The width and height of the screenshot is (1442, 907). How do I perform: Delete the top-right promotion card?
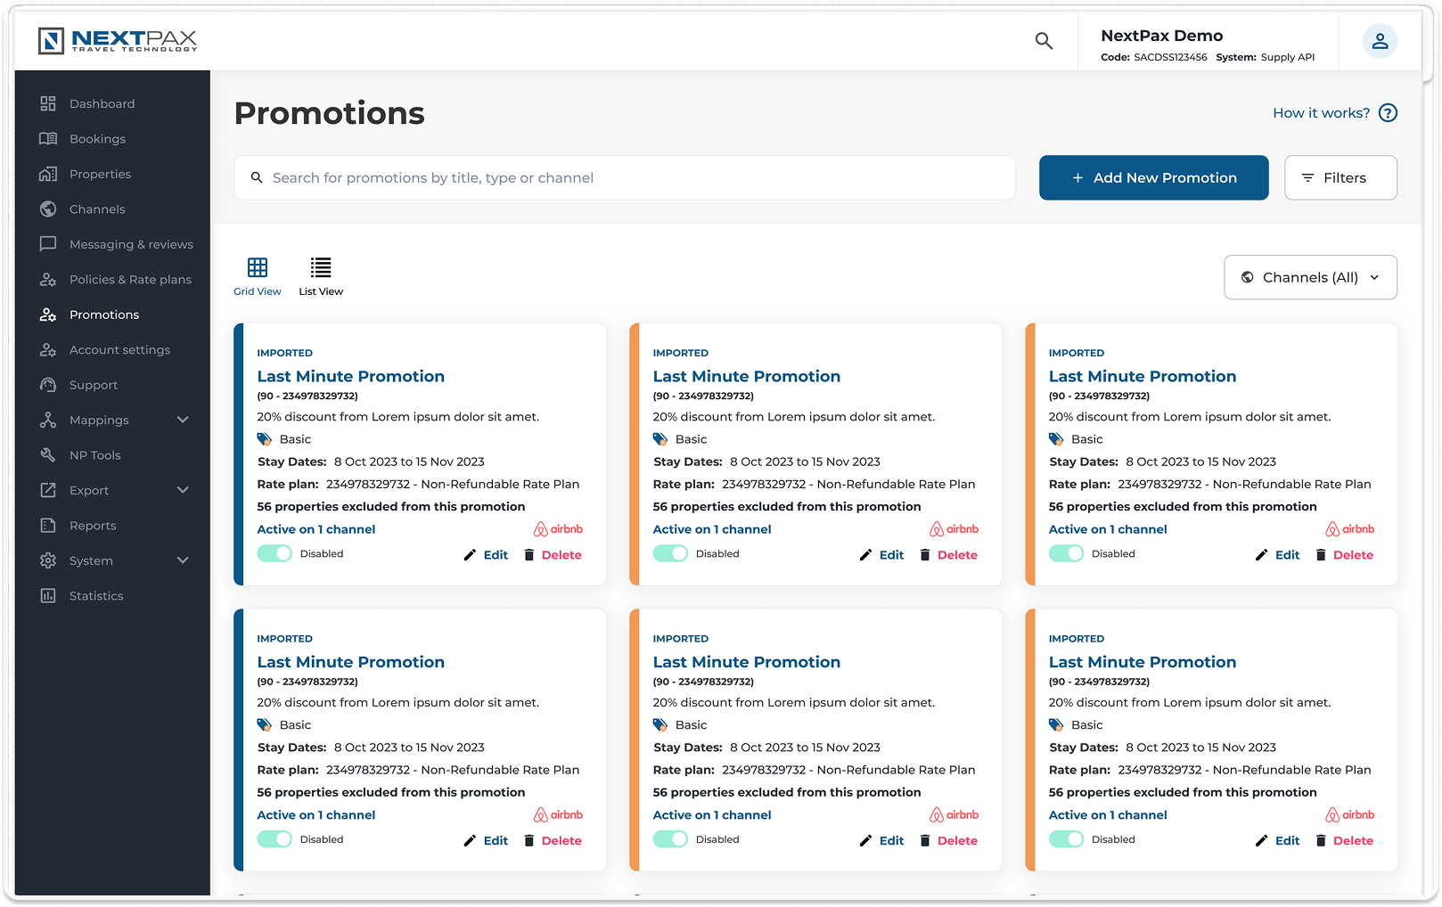pyautogui.click(x=1344, y=555)
